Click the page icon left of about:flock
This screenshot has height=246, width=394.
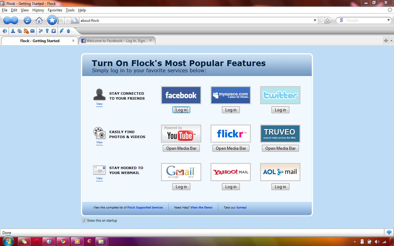click(74, 21)
